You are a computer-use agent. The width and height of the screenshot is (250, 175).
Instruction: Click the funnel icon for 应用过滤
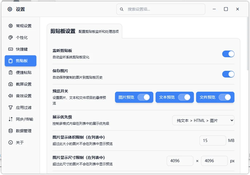pyautogui.click(x=11, y=107)
